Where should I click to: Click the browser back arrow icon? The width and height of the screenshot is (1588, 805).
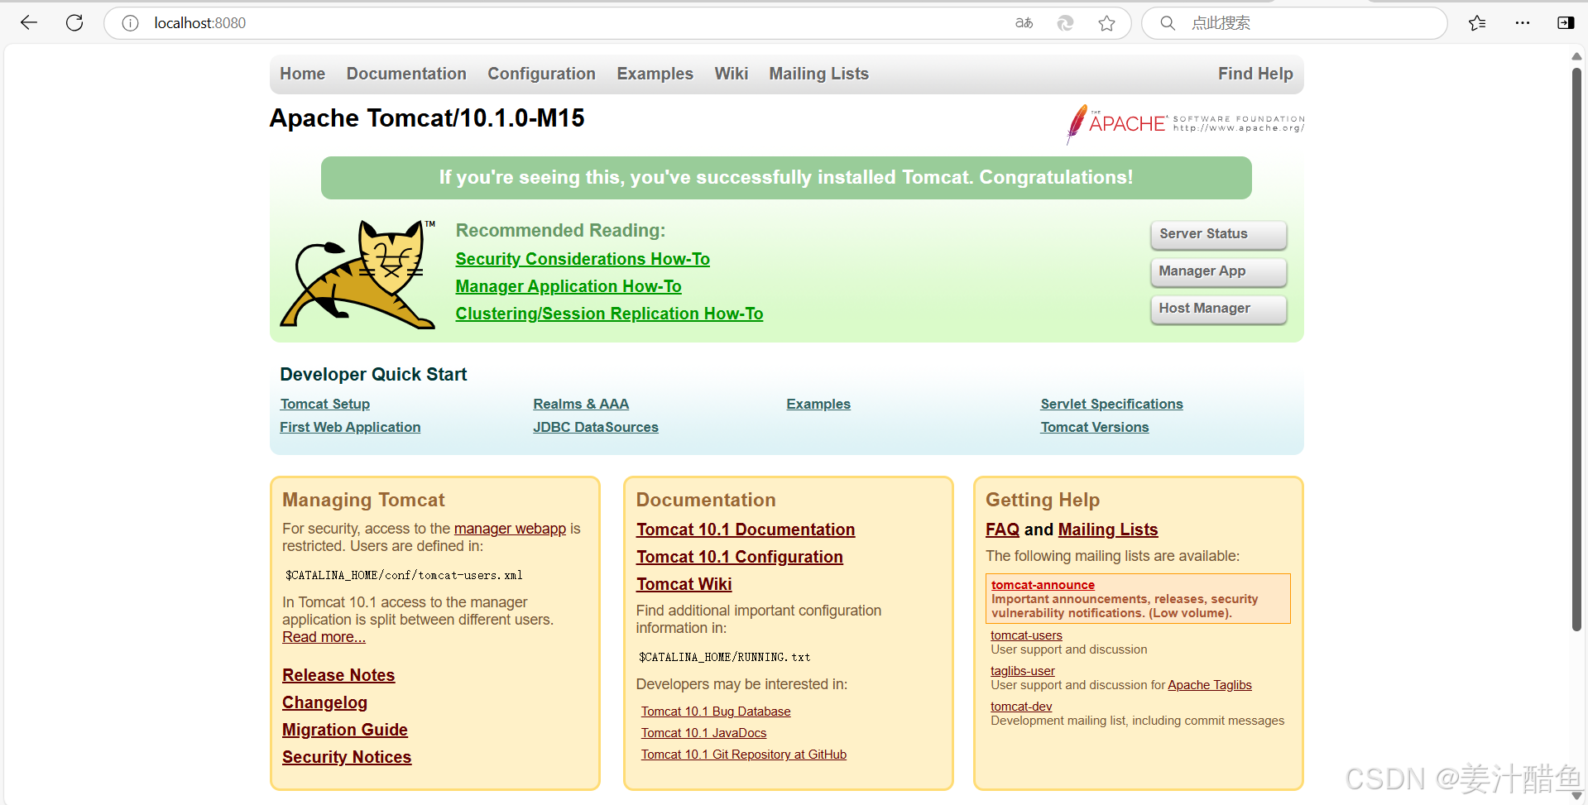pyautogui.click(x=29, y=23)
